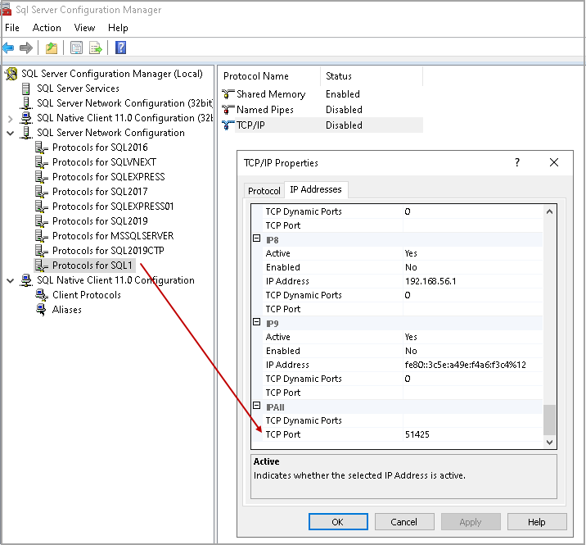Click the Client Protocols icon
Viewport: 586px width, 545px height.
coord(42,295)
